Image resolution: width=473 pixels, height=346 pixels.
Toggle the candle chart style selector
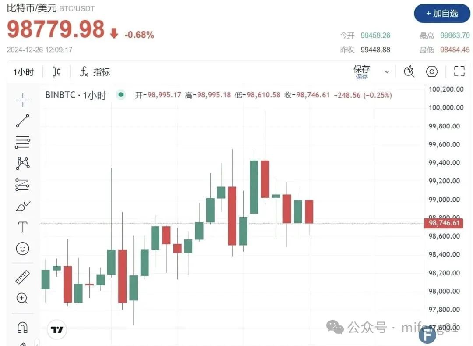[56, 71]
